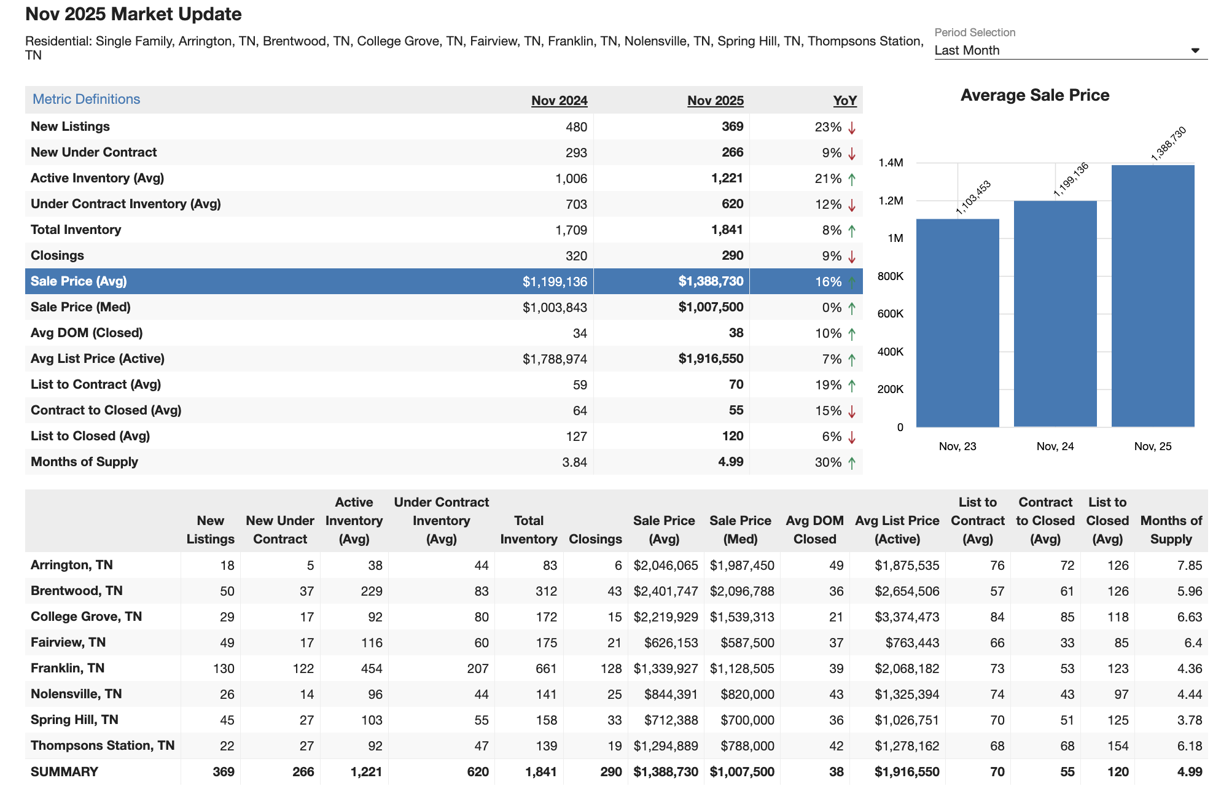Click the down arrow in Closings row
Image resolution: width=1221 pixels, height=802 pixels.
point(852,257)
